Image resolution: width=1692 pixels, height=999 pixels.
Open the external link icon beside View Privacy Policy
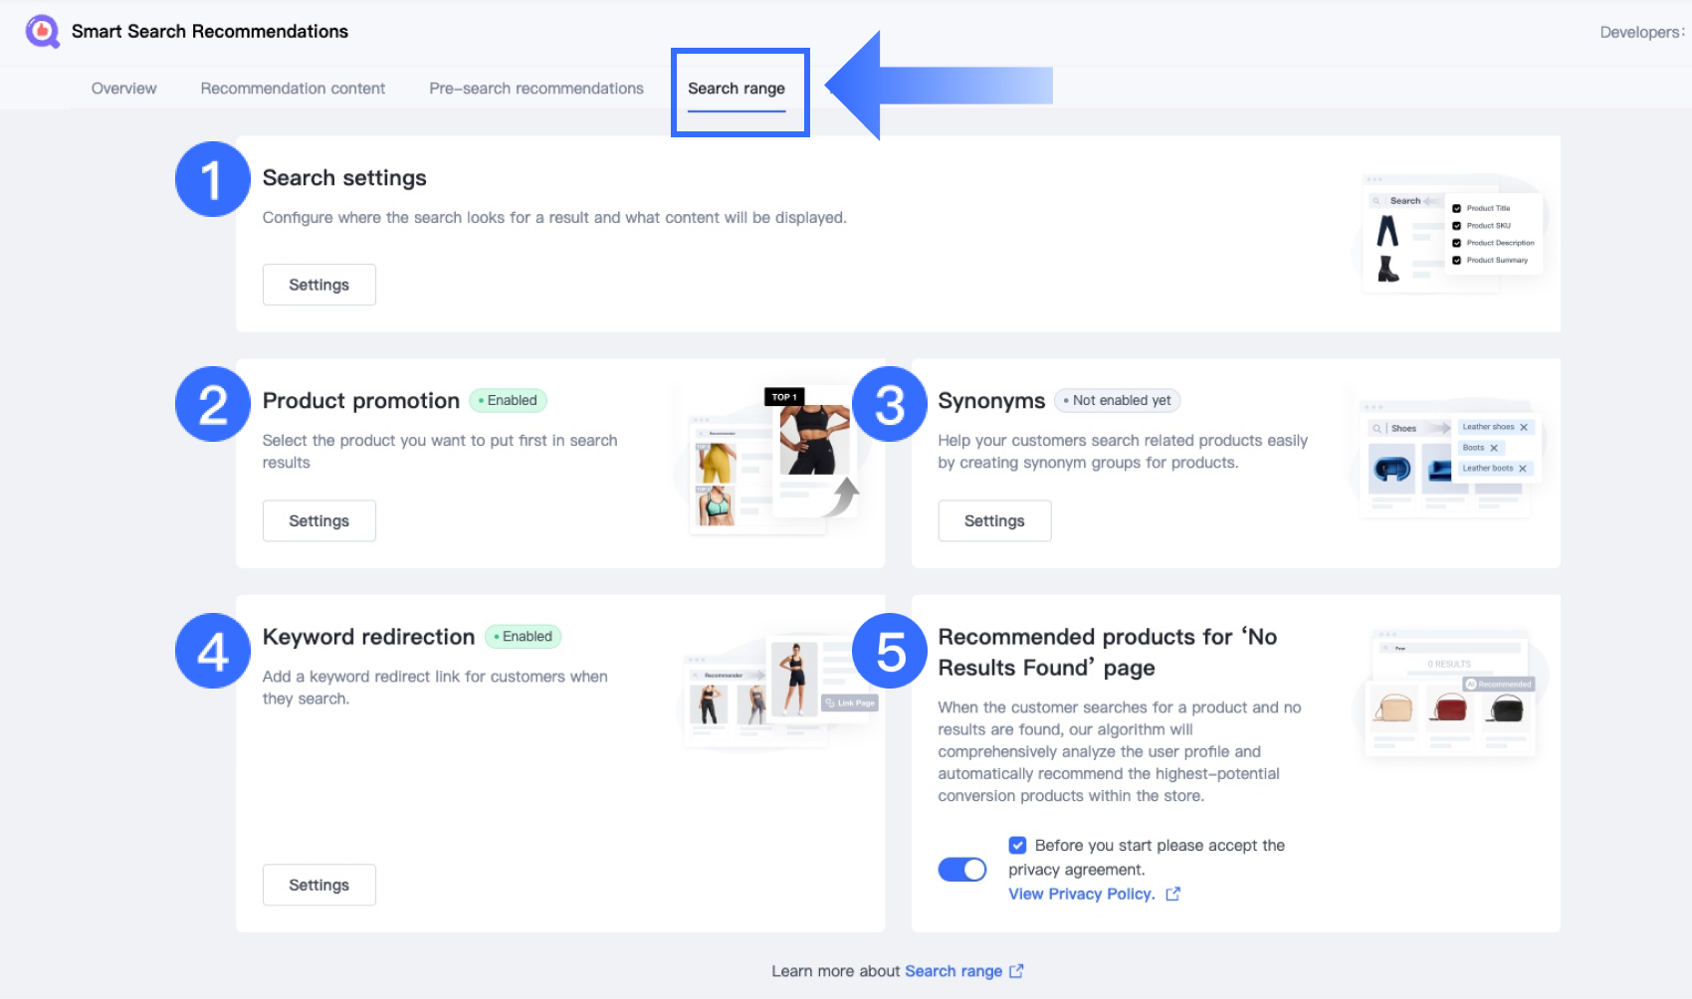(1173, 894)
